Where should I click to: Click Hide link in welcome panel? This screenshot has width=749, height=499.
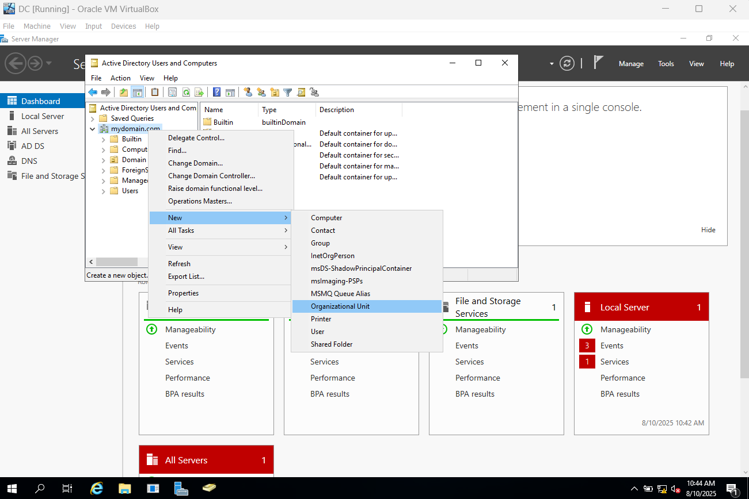[x=708, y=230]
